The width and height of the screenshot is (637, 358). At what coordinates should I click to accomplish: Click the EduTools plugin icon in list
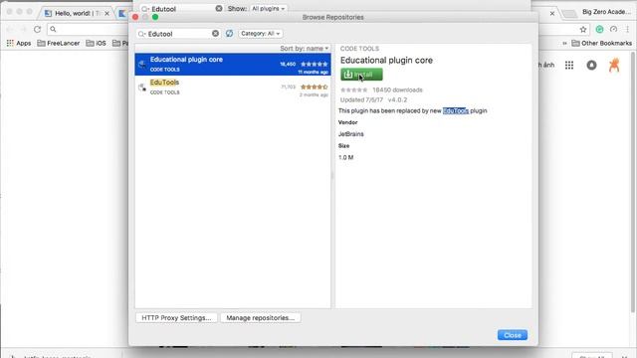click(x=142, y=88)
